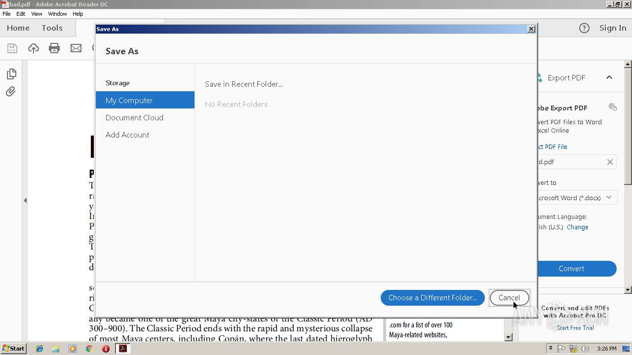This screenshot has height=355, width=632.
Task: Open Windows Explorer folder taskbar icon
Action: click(x=56, y=349)
